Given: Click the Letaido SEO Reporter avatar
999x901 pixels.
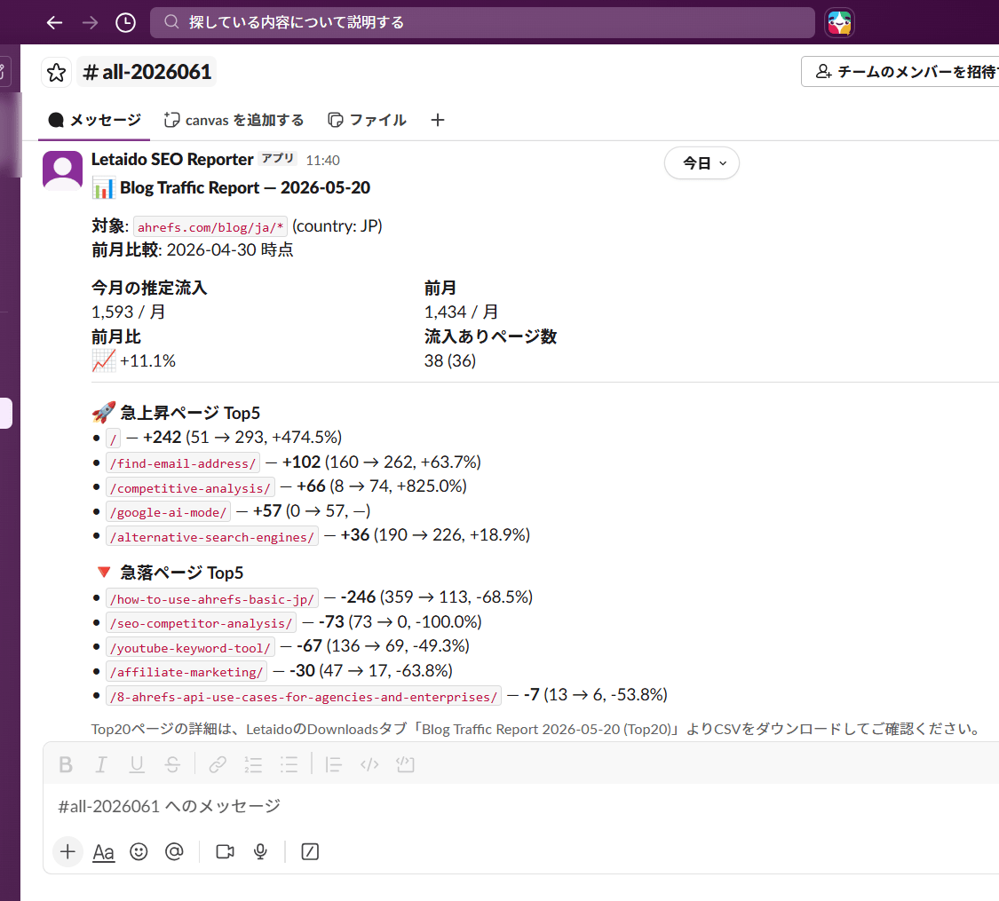Looking at the screenshot, I should [x=62, y=170].
